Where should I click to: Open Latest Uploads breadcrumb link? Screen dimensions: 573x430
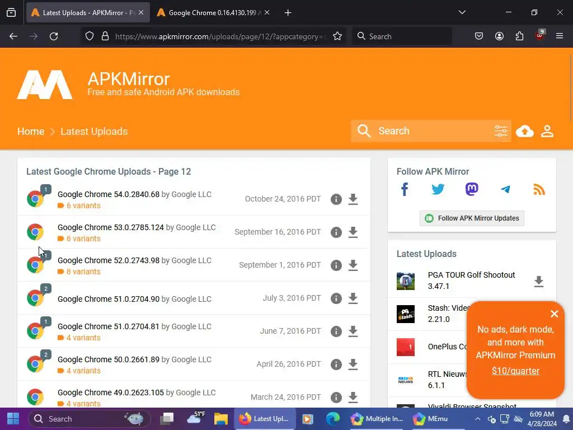pyautogui.click(x=94, y=131)
